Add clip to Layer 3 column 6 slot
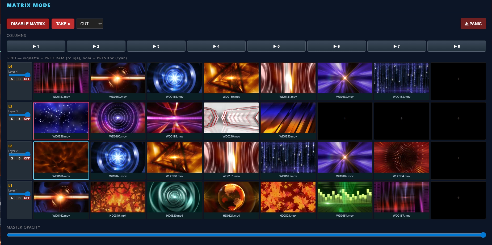Viewport: 492px width, 245px height. (345, 121)
